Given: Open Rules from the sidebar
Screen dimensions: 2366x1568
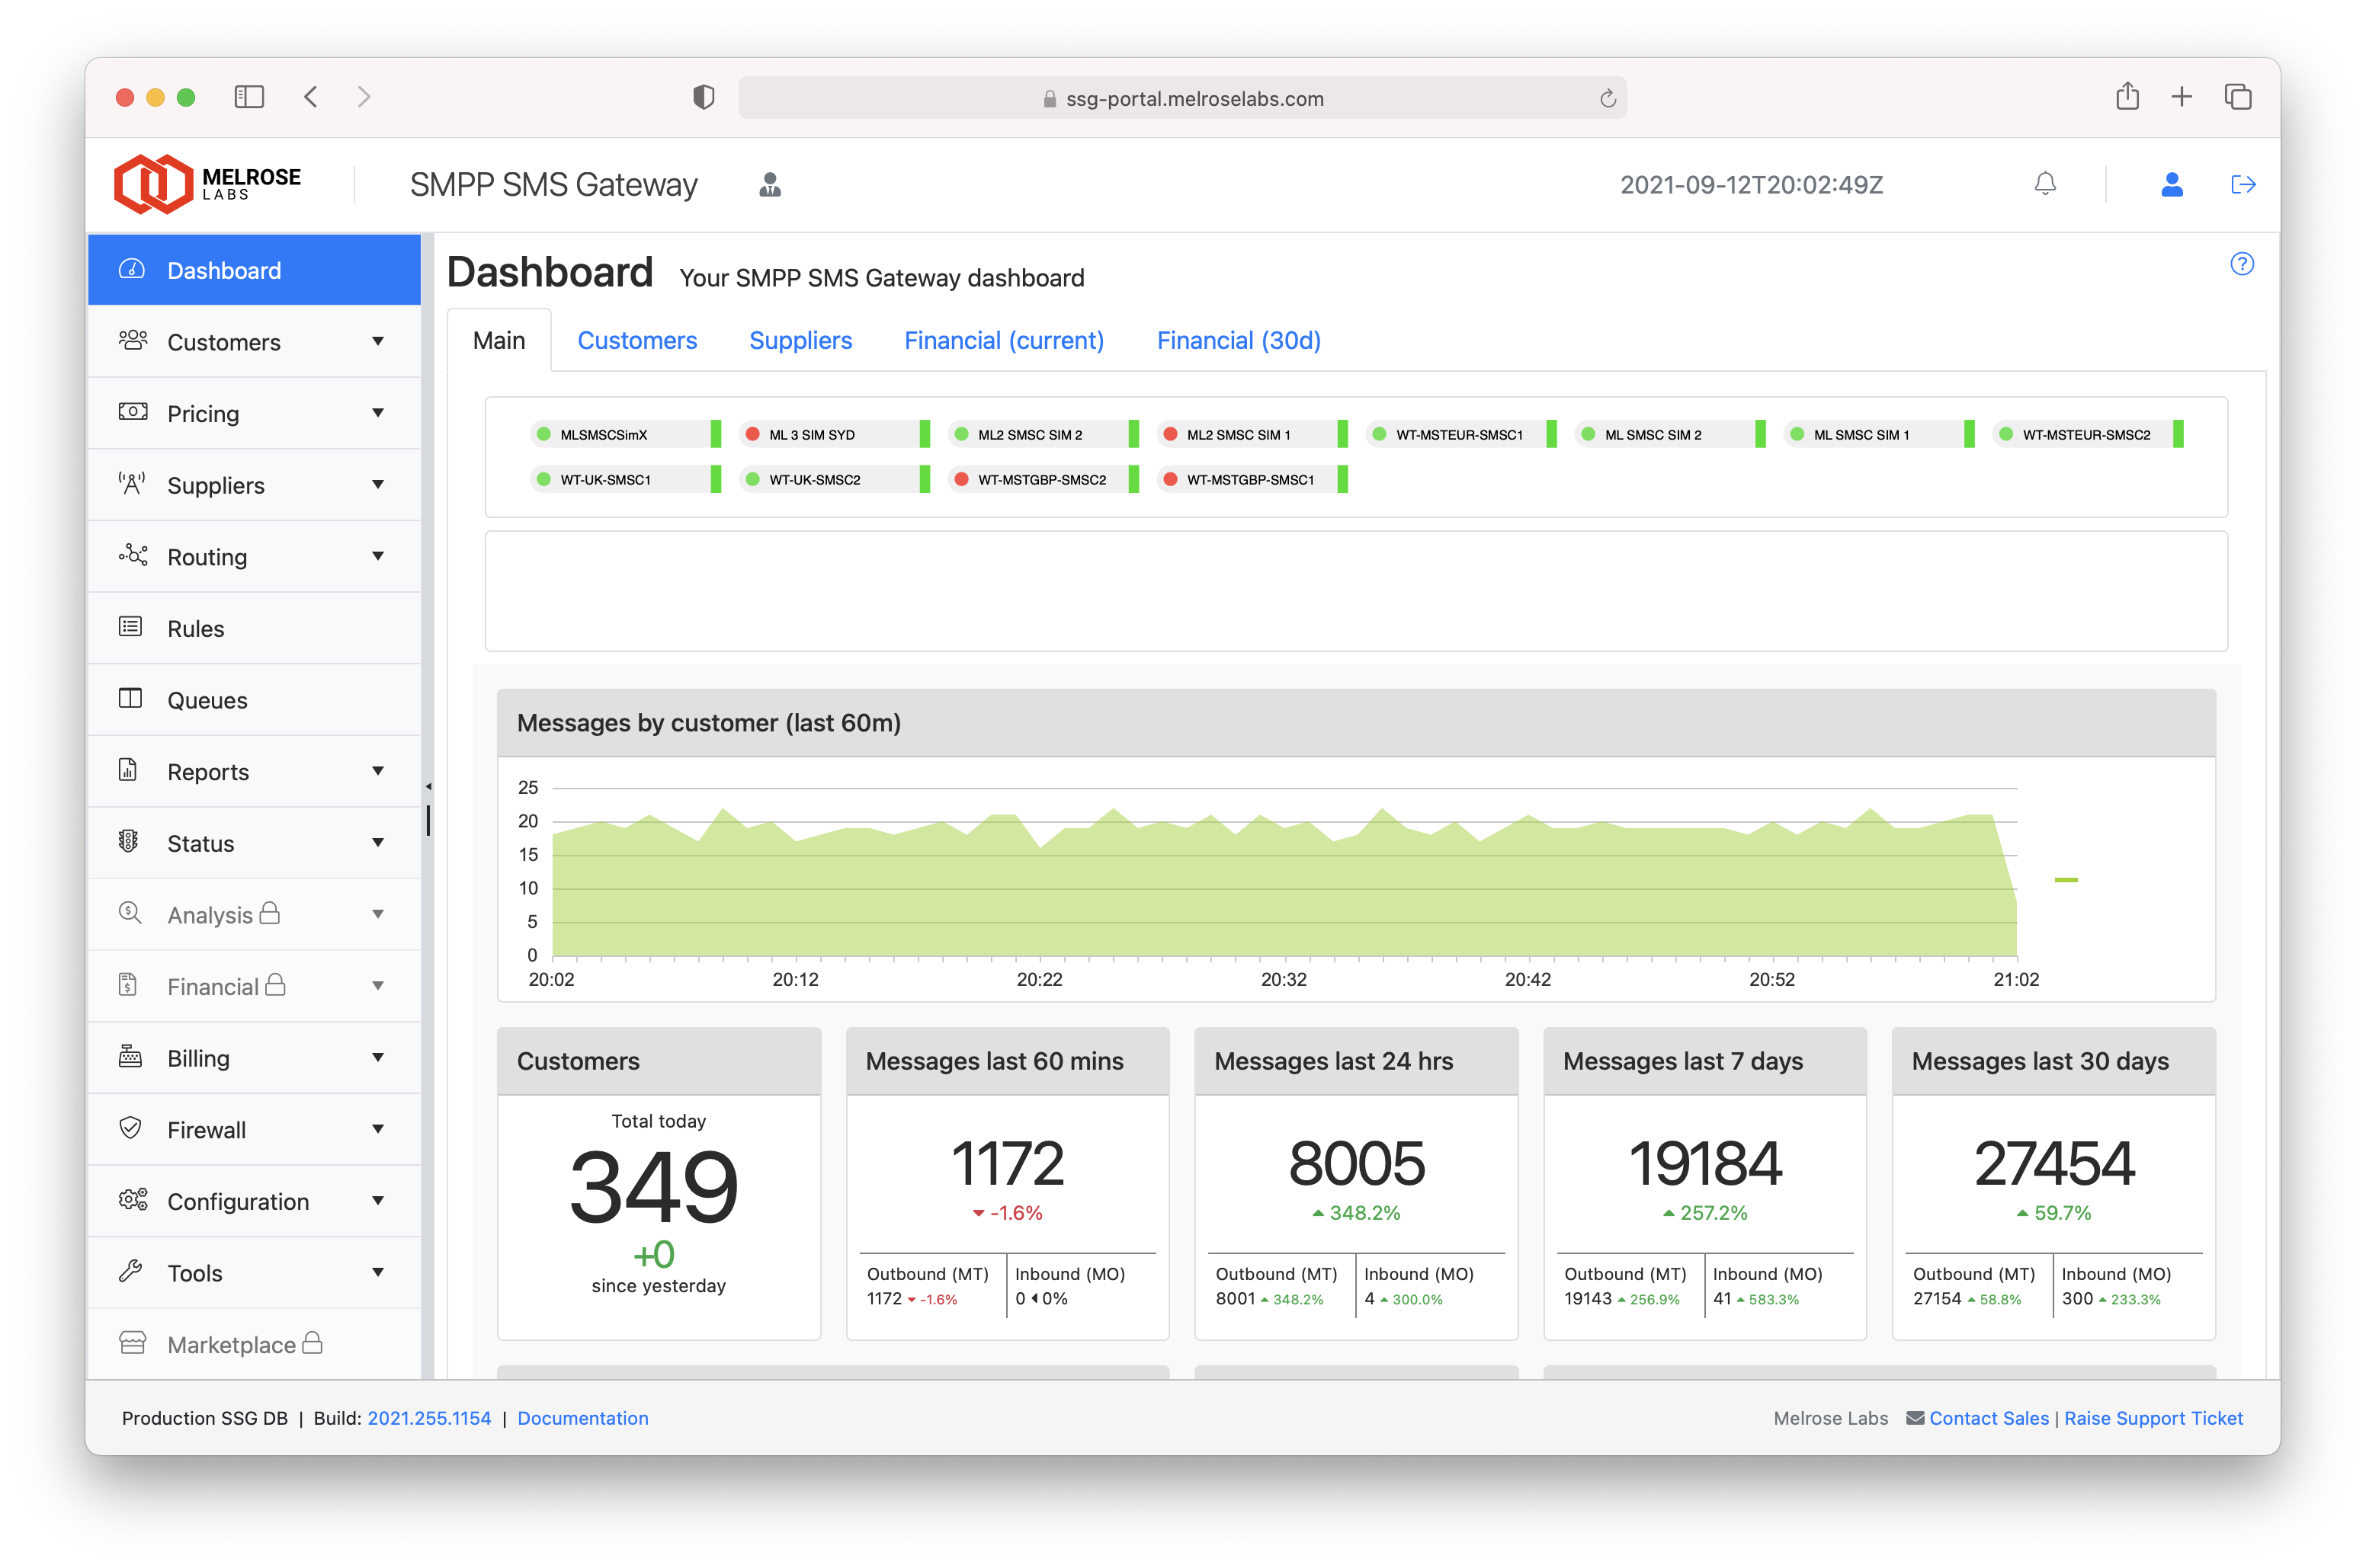Looking at the screenshot, I should (195, 628).
